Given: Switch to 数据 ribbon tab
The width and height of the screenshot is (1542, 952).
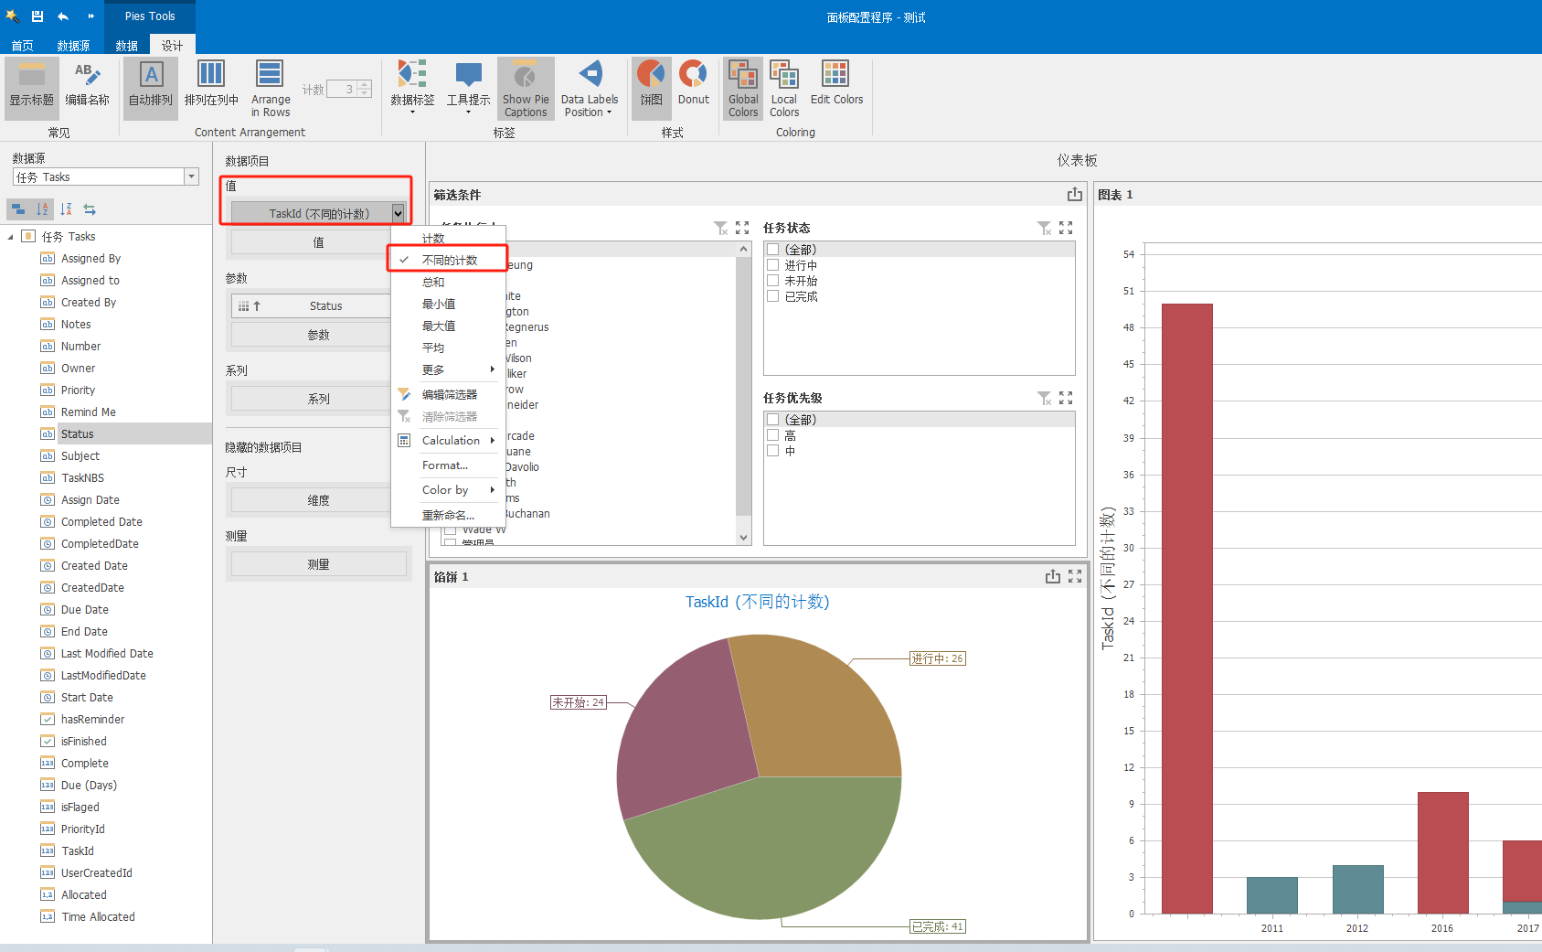Looking at the screenshot, I should pos(127,46).
